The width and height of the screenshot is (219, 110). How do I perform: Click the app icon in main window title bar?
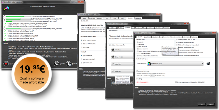click(2, 2)
